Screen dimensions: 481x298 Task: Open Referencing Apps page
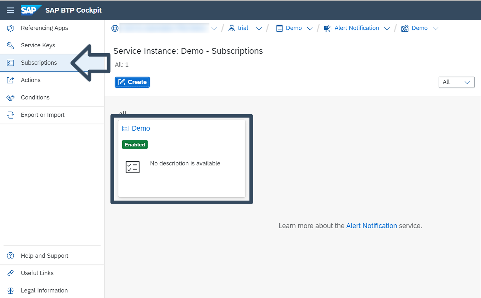tap(52, 28)
